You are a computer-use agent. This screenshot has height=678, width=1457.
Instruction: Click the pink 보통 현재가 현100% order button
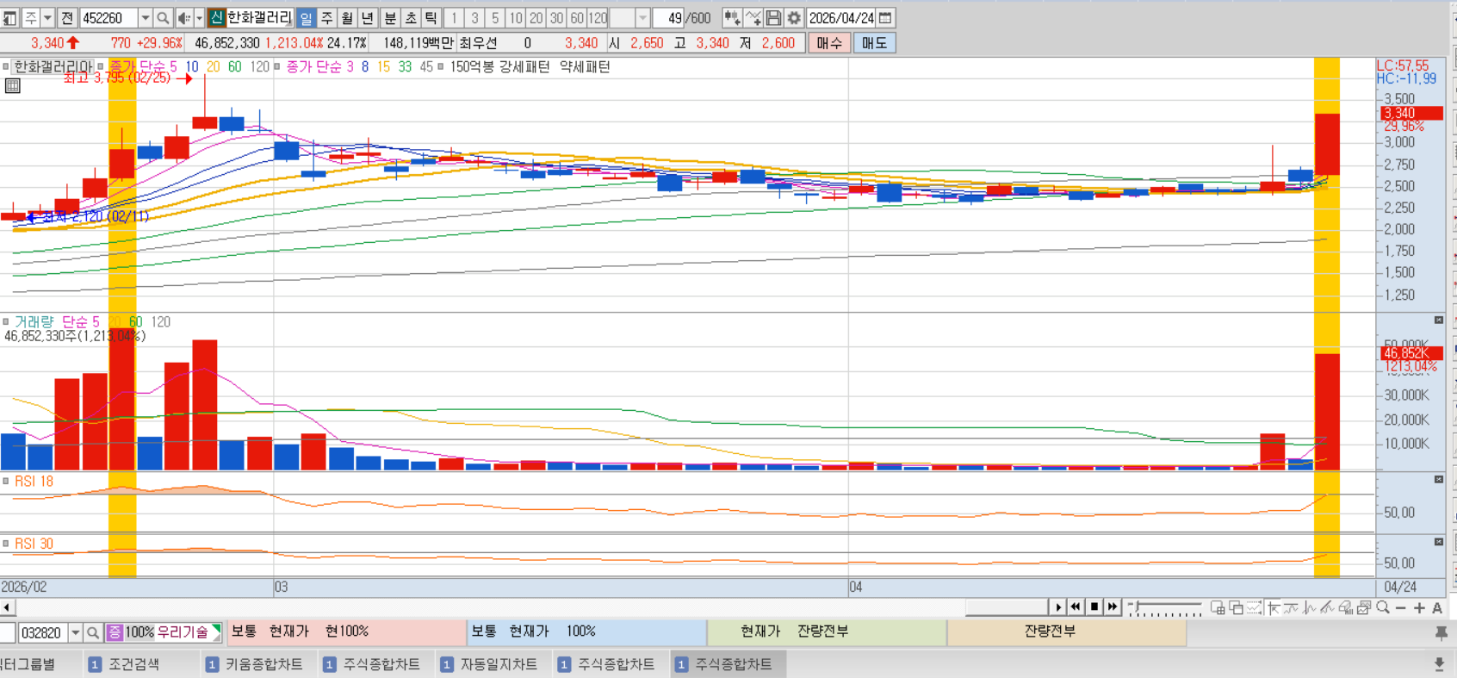[x=345, y=632]
